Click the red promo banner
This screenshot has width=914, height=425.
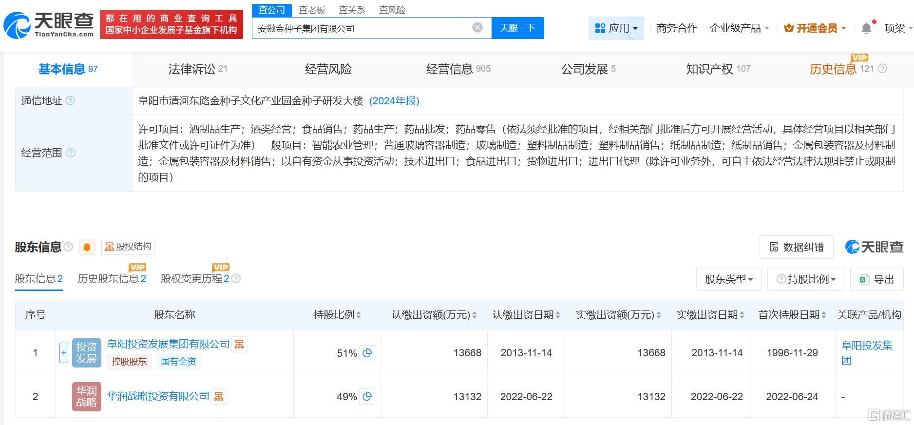point(171,24)
